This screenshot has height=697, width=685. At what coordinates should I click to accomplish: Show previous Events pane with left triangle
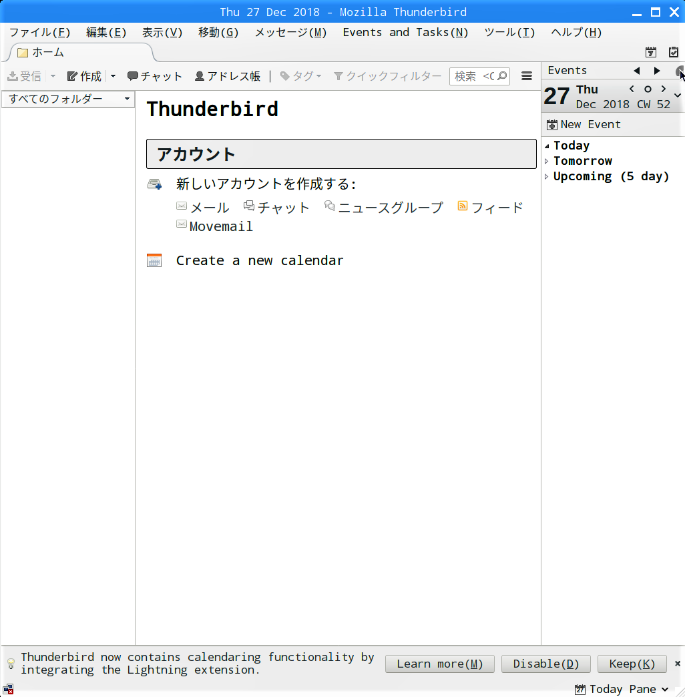(x=636, y=71)
